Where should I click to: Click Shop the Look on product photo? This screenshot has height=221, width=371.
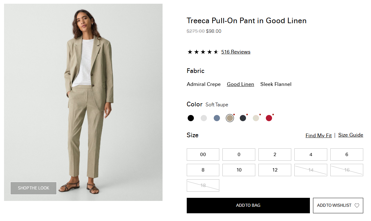point(34,188)
